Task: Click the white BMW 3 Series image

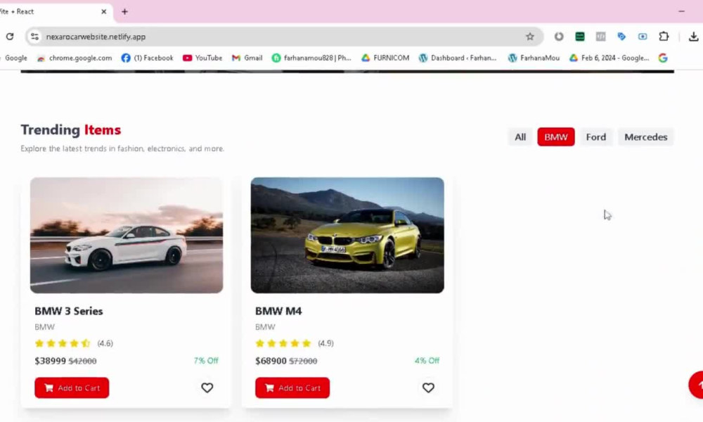Action: 127,235
